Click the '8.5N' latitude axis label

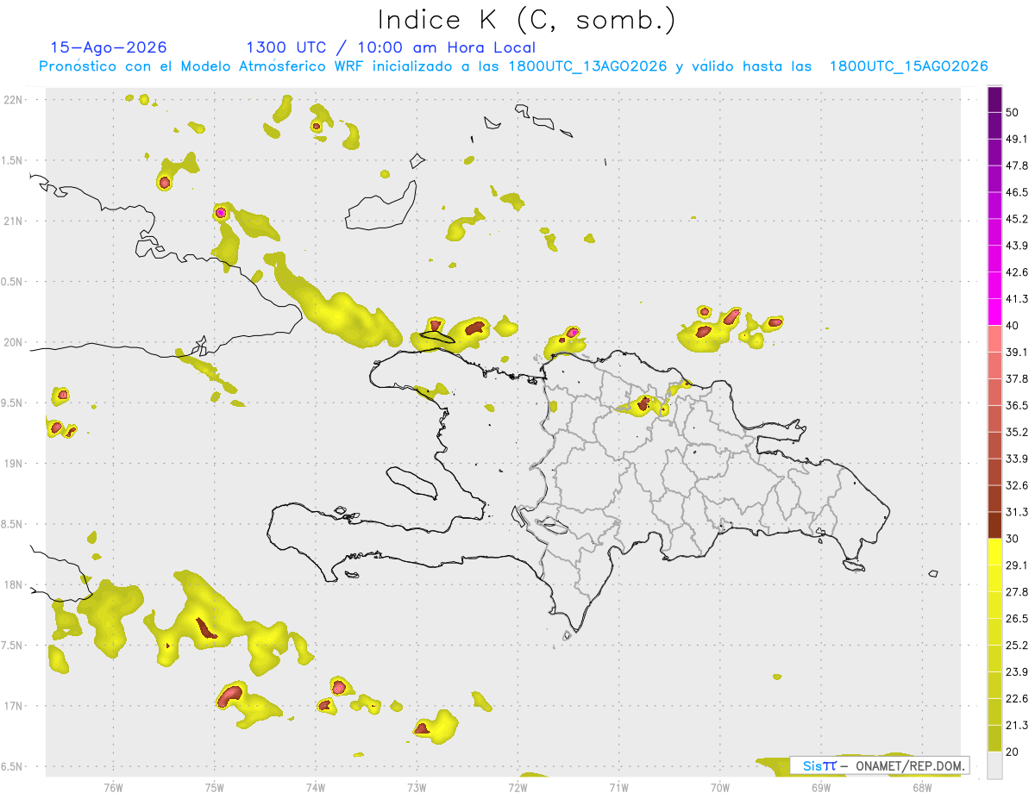13,524
